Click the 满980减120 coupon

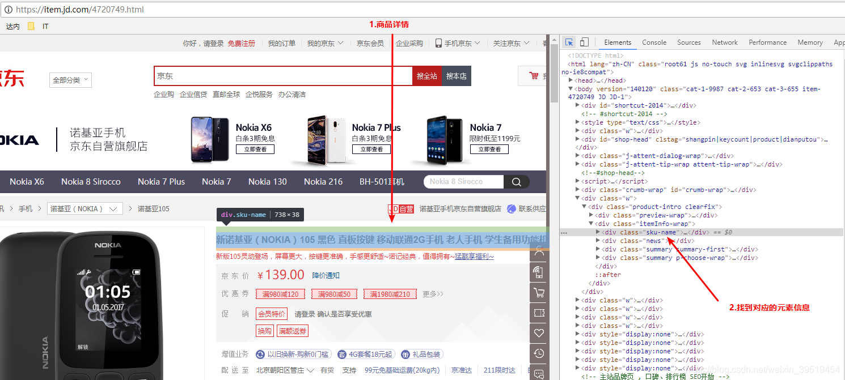pyautogui.click(x=281, y=294)
